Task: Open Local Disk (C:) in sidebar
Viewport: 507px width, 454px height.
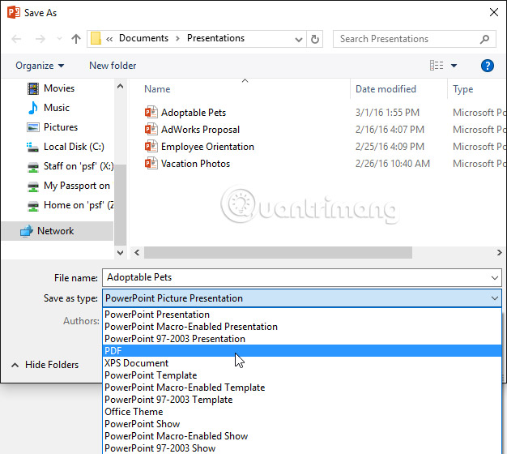Action: [74, 147]
